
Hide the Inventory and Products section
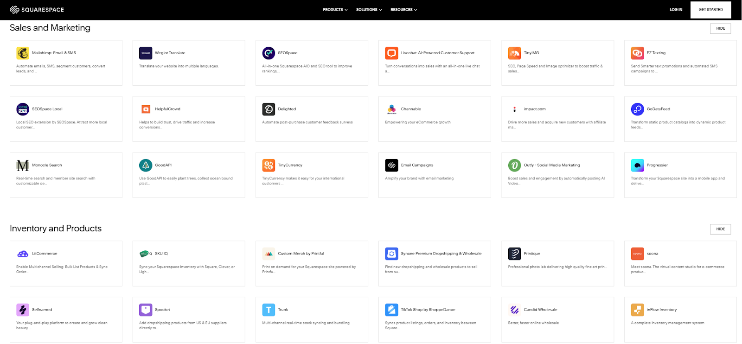click(x=720, y=229)
